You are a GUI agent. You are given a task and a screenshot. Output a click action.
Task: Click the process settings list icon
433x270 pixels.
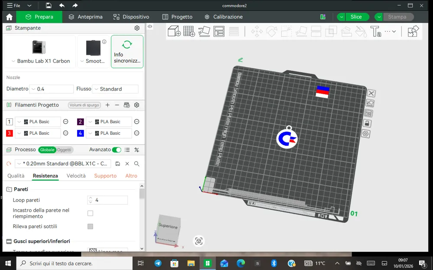pyautogui.click(x=127, y=150)
